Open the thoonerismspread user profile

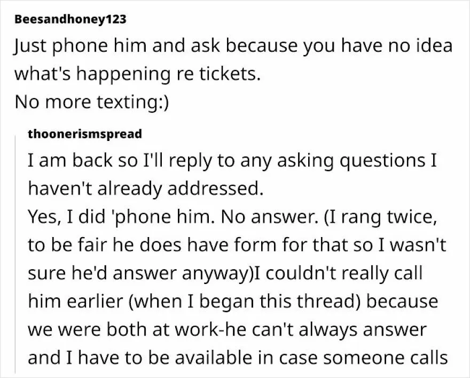(85, 134)
